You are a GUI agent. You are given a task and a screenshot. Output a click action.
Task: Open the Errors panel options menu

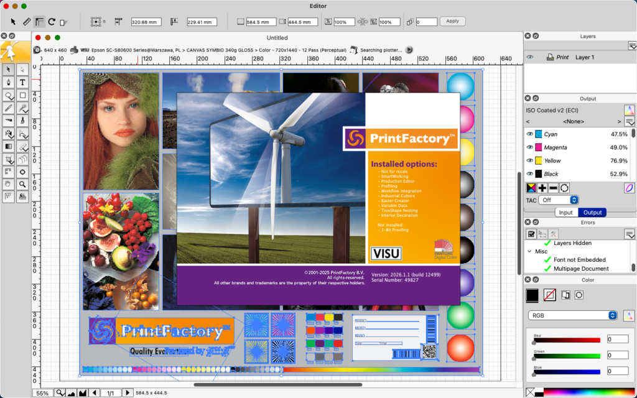[x=630, y=234]
